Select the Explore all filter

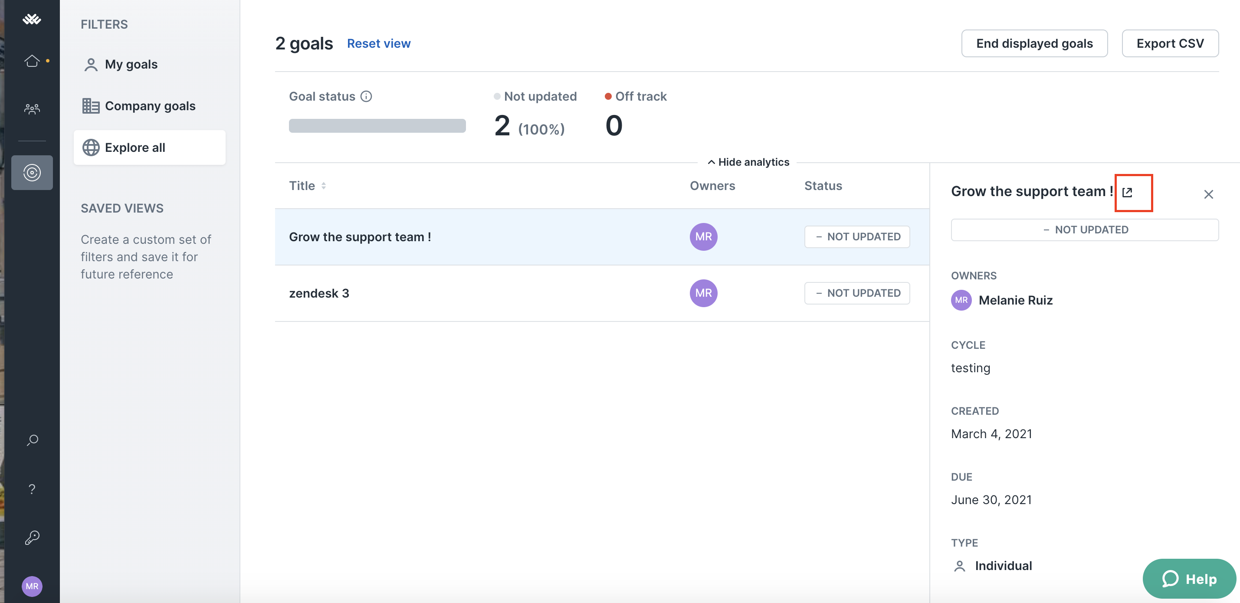click(x=149, y=147)
